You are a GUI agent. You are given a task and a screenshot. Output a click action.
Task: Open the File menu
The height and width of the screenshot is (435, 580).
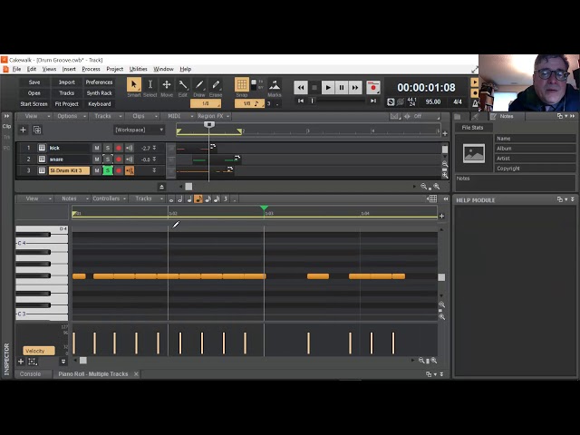[16, 69]
